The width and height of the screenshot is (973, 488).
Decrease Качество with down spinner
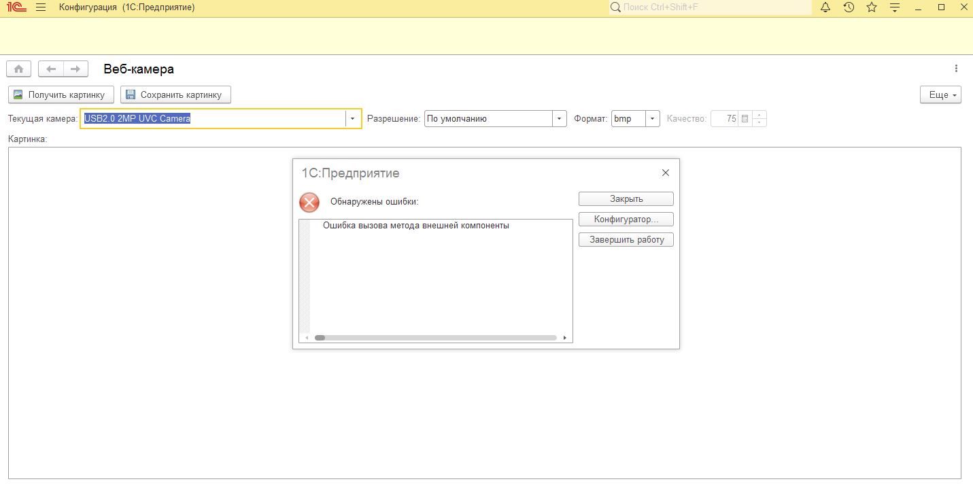point(759,123)
